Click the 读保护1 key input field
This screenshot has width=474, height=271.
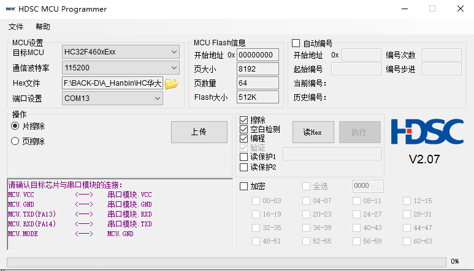click(x=332, y=154)
